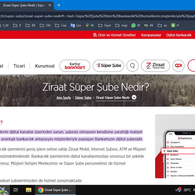Viewport: 195px width, 195px height.
Task: Switch to Chrome Ziraat Süper Şube taskbar item
Action: pyautogui.click(x=55, y=190)
